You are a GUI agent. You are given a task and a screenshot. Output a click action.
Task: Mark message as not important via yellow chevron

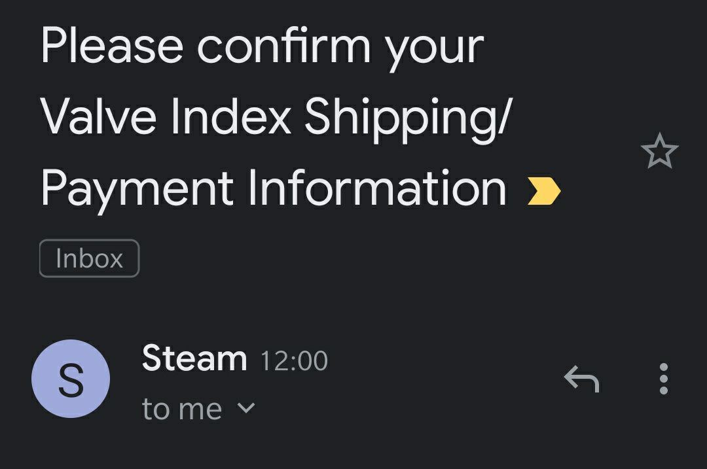[x=544, y=191]
